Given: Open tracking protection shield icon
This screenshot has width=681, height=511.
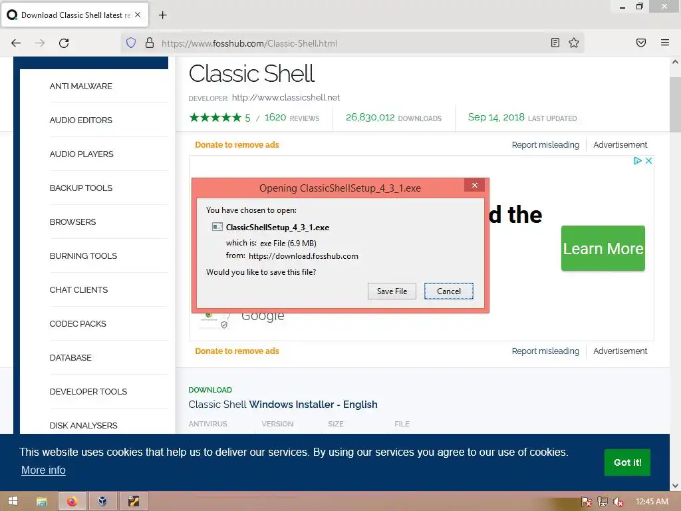Looking at the screenshot, I should point(131,43).
